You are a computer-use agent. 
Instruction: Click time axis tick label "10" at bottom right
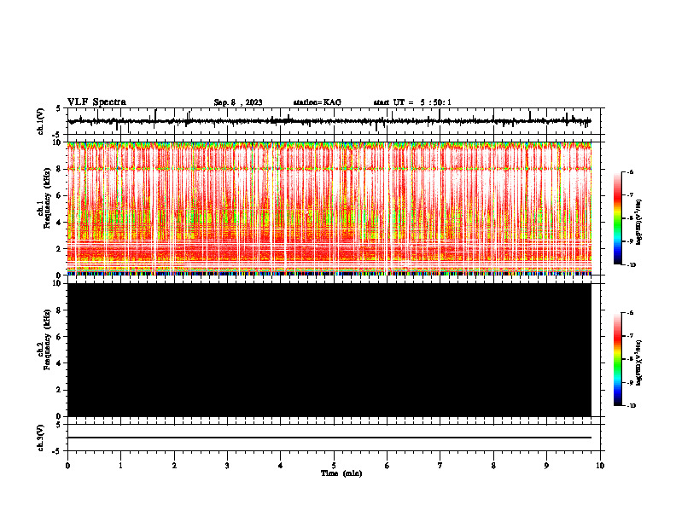(600, 466)
